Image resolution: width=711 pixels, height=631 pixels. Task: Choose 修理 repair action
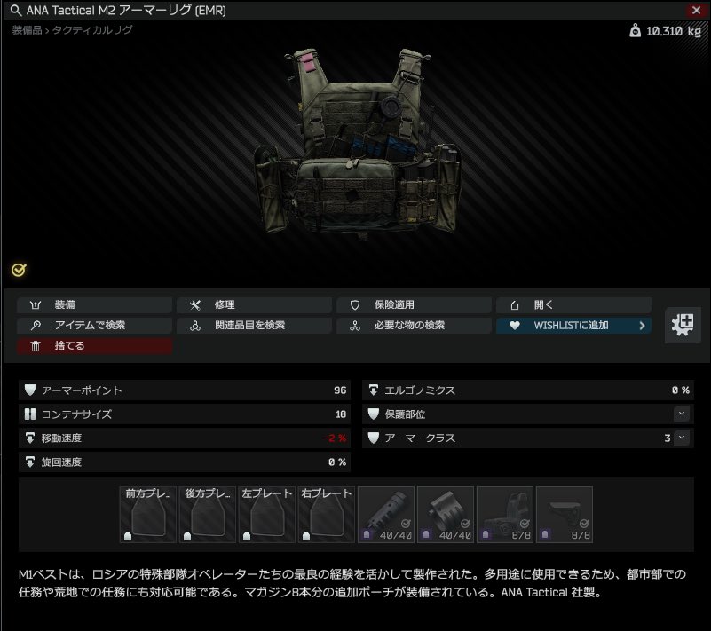(254, 305)
